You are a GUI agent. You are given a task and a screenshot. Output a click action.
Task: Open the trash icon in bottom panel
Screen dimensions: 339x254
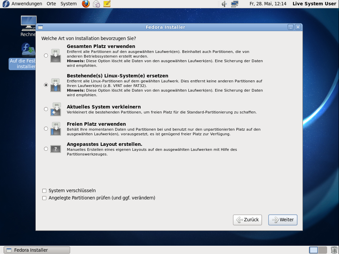[334, 250]
